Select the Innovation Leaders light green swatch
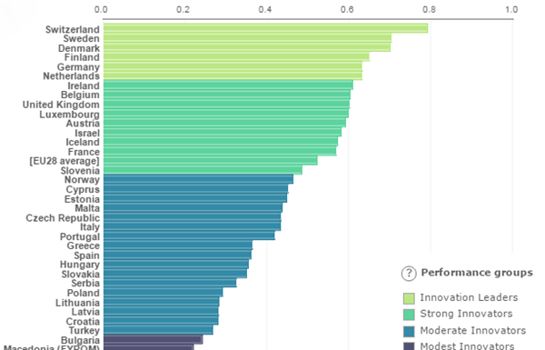The image size is (545, 350). pos(409,298)
